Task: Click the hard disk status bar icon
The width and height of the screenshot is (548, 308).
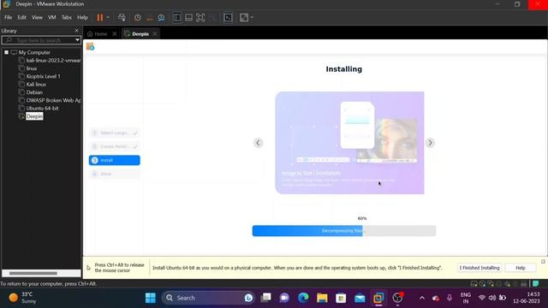Action: (474, 283)
